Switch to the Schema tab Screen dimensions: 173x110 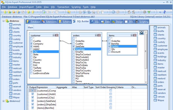[65, 22]
